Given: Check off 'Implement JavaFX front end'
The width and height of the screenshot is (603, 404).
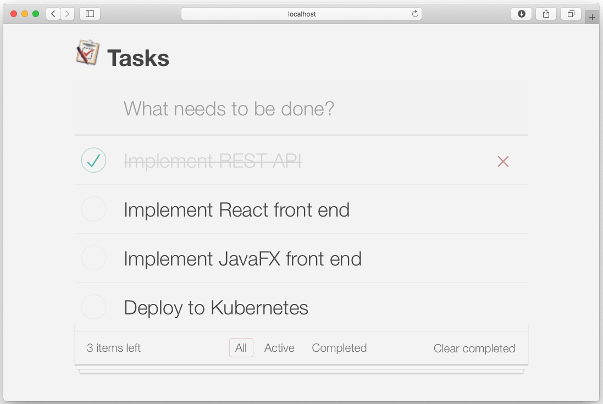Looking at the screenshot, I should [x=93, y=258].
